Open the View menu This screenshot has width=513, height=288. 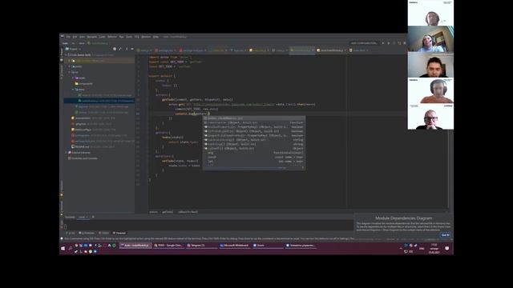coord(82,37)
